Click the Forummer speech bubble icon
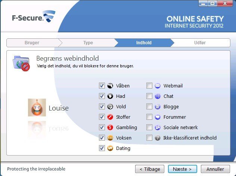 coord(158,117)
